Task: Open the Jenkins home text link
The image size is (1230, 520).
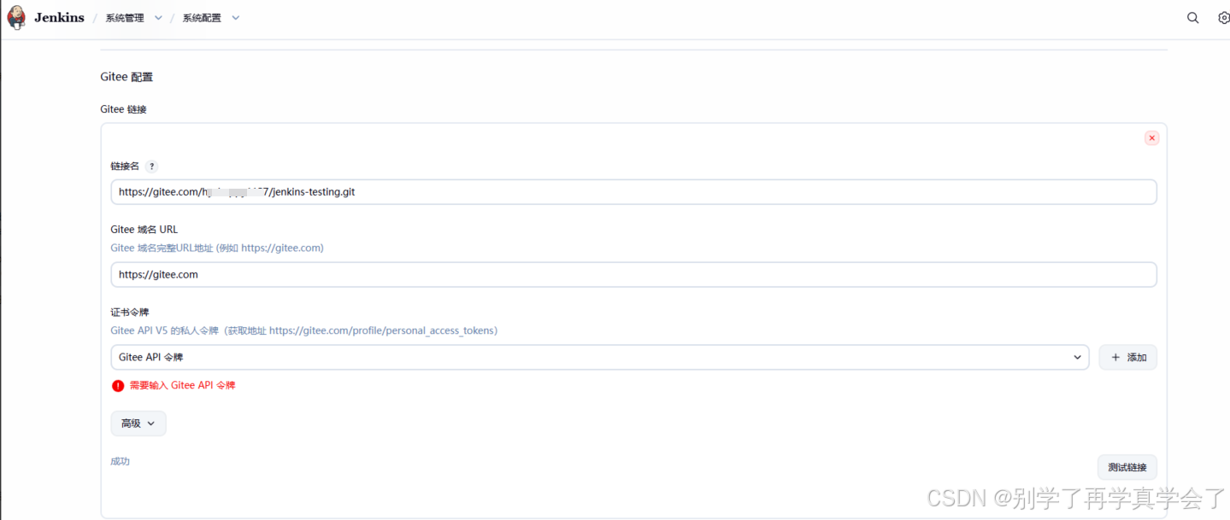Action: click(x=59, y=18)
